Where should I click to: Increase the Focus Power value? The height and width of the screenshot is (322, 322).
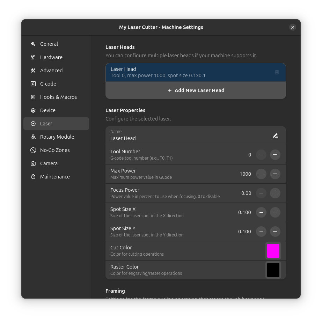click(x=275, y=193)
